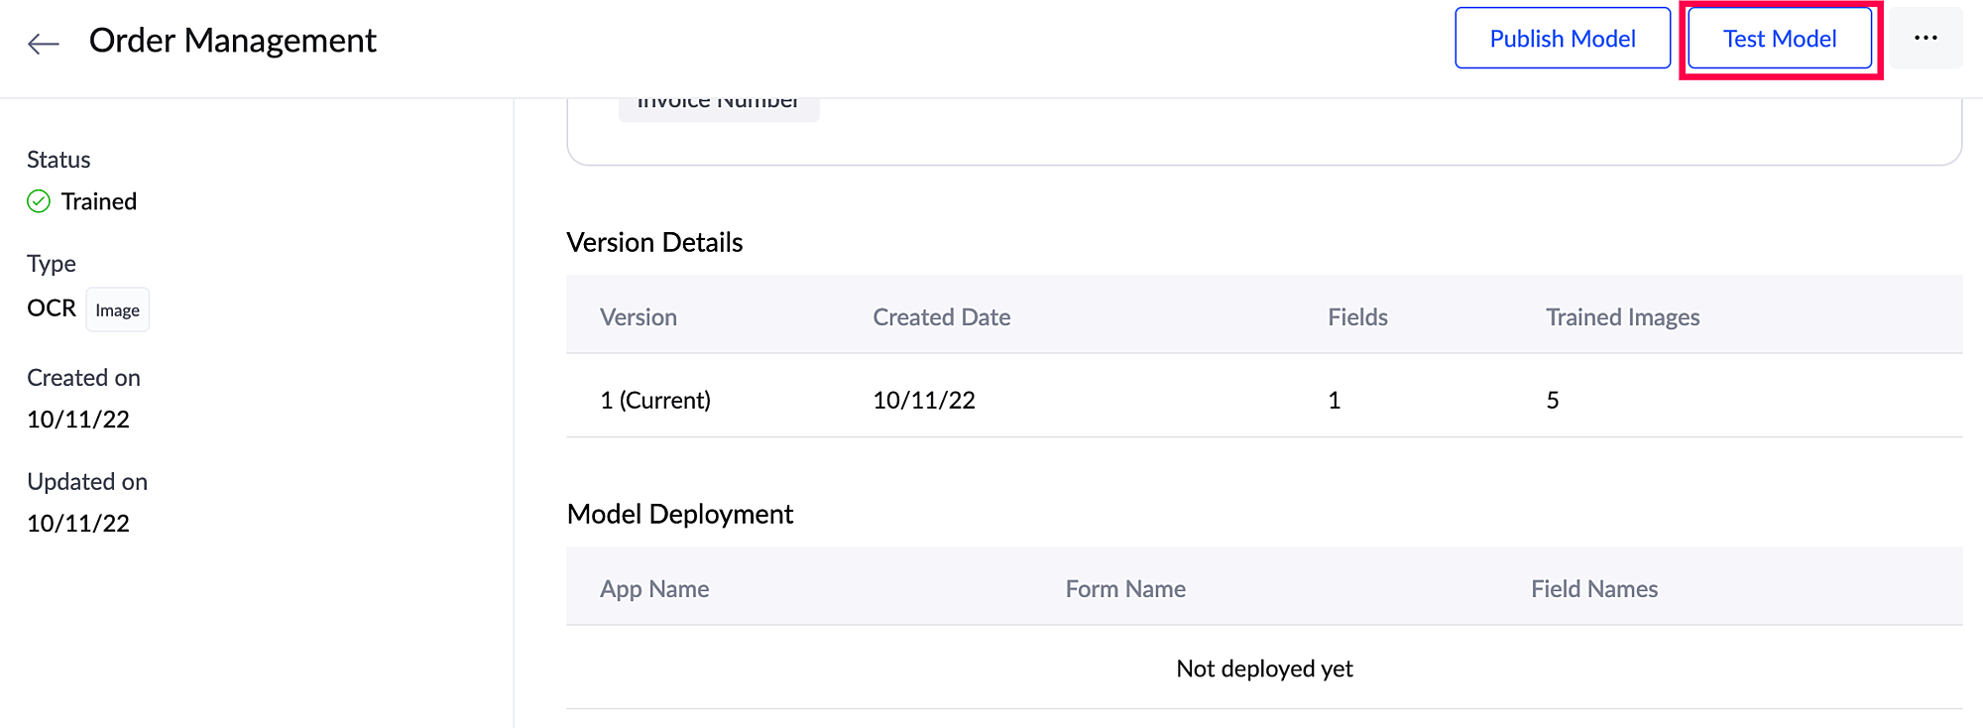Image resolution: width=1983 pixels, height=728 pixels.
Task: Click the Version column header
Action: tap(639, 317)
